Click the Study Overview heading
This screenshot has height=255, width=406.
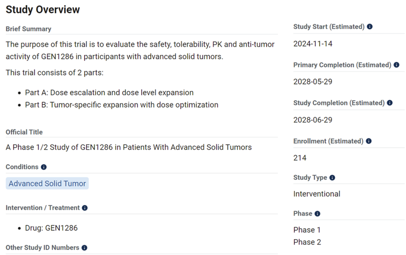click(x=43, y=10)
